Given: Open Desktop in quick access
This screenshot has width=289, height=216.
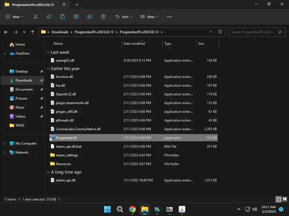Looking at the screenshot, I should click(21, 71).
